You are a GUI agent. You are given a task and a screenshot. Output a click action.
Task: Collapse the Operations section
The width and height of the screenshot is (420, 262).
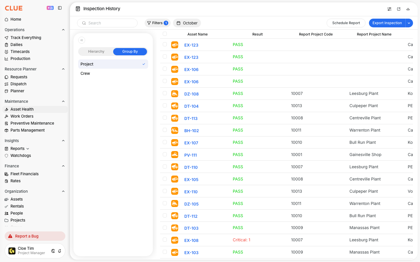[63, 30]
